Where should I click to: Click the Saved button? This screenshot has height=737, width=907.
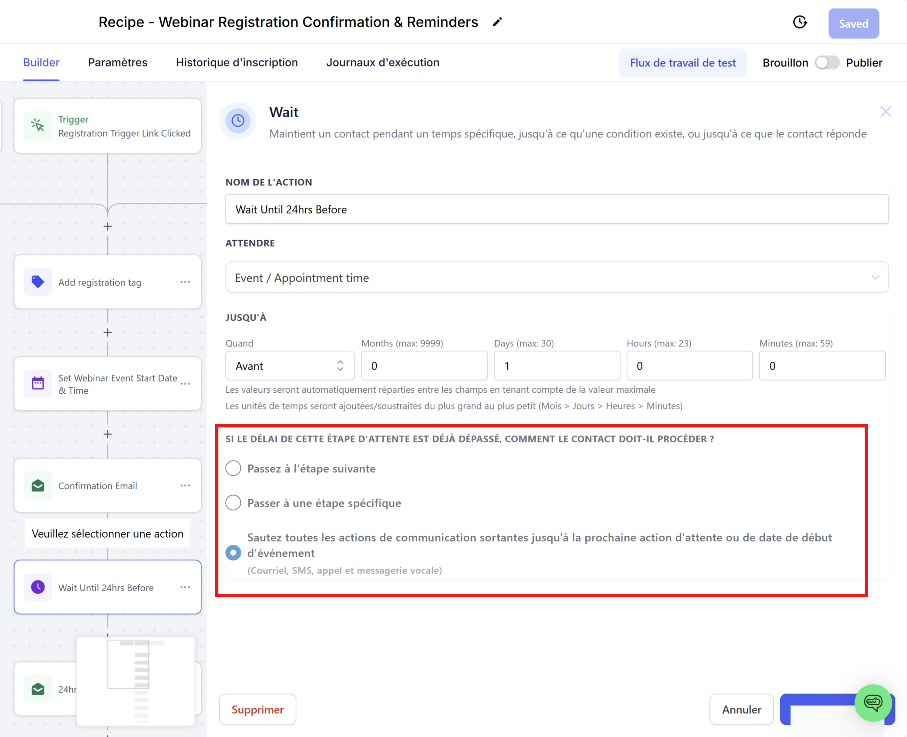[x=853, y=24]
